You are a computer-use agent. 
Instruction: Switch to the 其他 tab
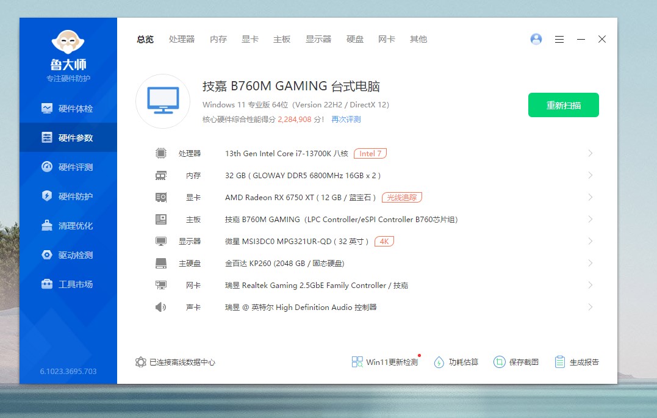pyautogui.click(x=418, y=39)
